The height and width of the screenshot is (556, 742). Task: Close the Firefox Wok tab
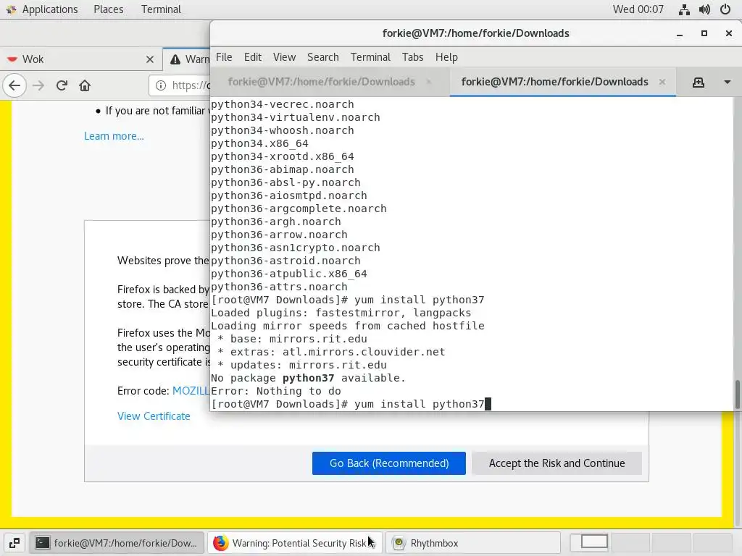[149, 59]
